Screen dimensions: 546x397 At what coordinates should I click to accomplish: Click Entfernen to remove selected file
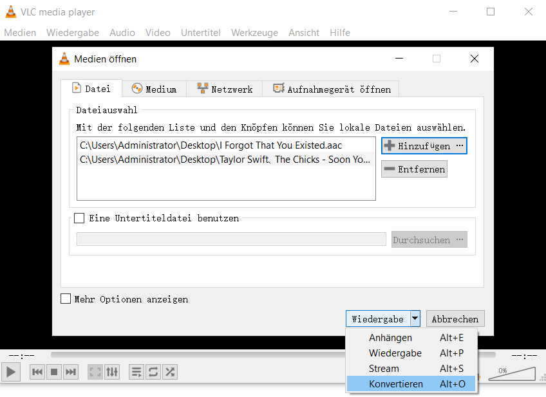click(414, 169)
